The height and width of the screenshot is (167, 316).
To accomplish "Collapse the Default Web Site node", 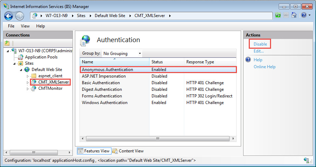I will click(21, 70).
